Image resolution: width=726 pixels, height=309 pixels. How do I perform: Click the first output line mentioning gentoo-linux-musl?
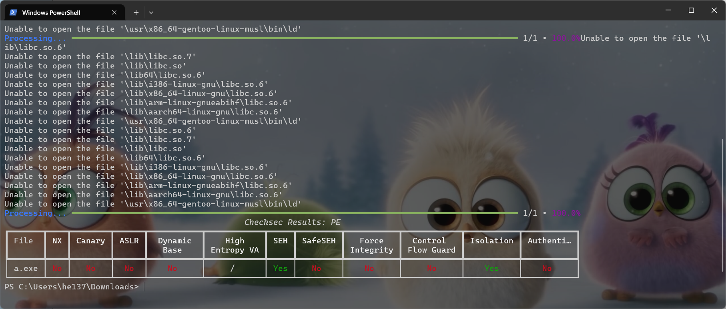tap(153, 29)
